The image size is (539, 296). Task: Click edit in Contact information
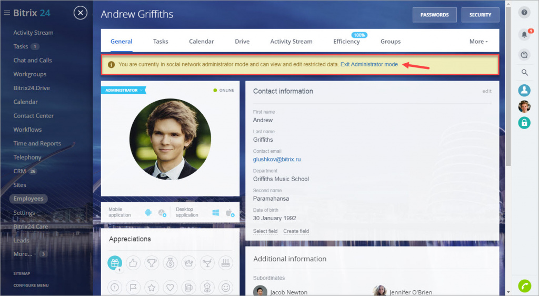(x=487, y=91)
